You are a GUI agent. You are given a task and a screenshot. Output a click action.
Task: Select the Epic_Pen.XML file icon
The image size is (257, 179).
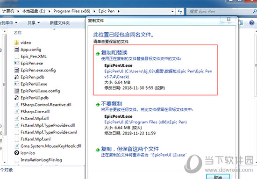point(16,56)
